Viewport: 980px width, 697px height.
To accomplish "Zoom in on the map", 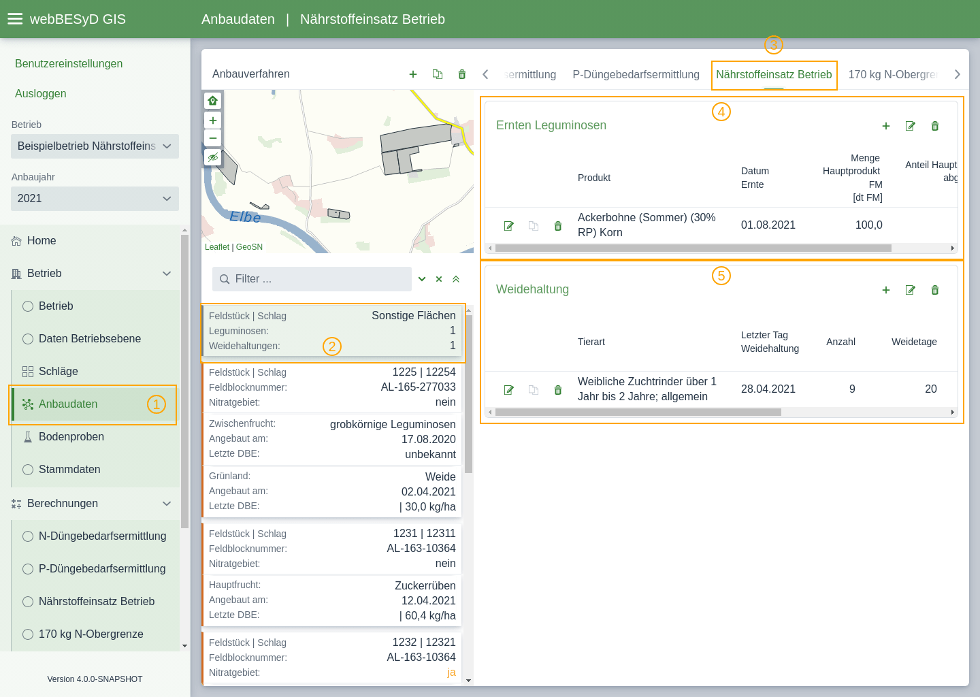I will pos(213,120).
